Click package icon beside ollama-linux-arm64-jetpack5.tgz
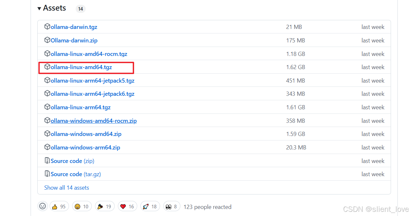Viewport: 410px width, 216px height. pyautogui.click(x=47, y=80)
